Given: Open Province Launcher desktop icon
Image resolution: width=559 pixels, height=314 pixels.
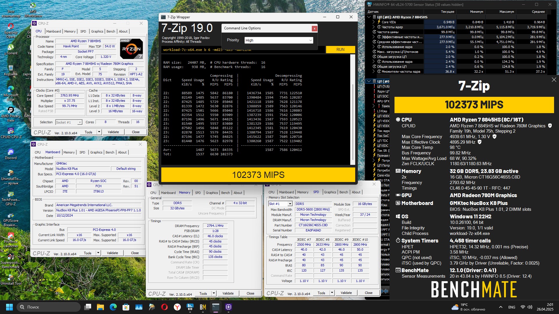Looking at the screenshot, I should (x=11, y=240).
